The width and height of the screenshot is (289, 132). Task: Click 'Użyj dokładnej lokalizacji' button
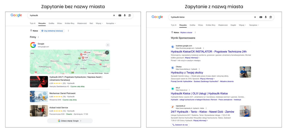click(52, 31)
